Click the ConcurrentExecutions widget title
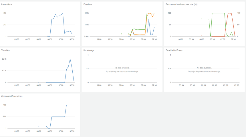Viewport: 246px width, 137px height. click(x=12, y=96)
